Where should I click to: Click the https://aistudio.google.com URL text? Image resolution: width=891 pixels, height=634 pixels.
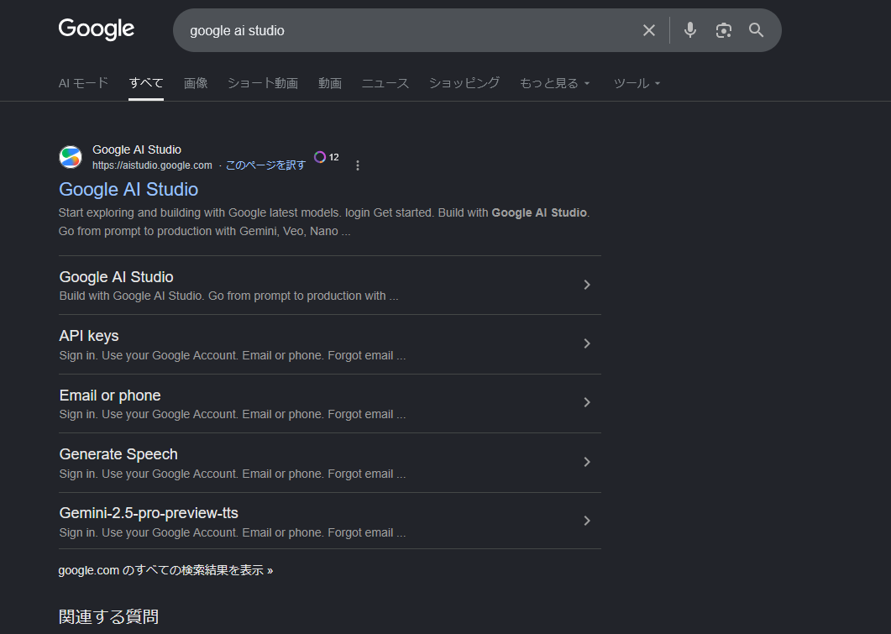152,165
